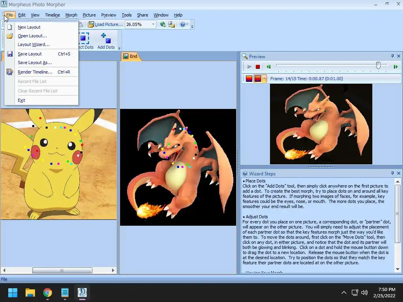Click the Render Timeline film icon
Viewport: 403px width, 302px height.
point(10,72)
